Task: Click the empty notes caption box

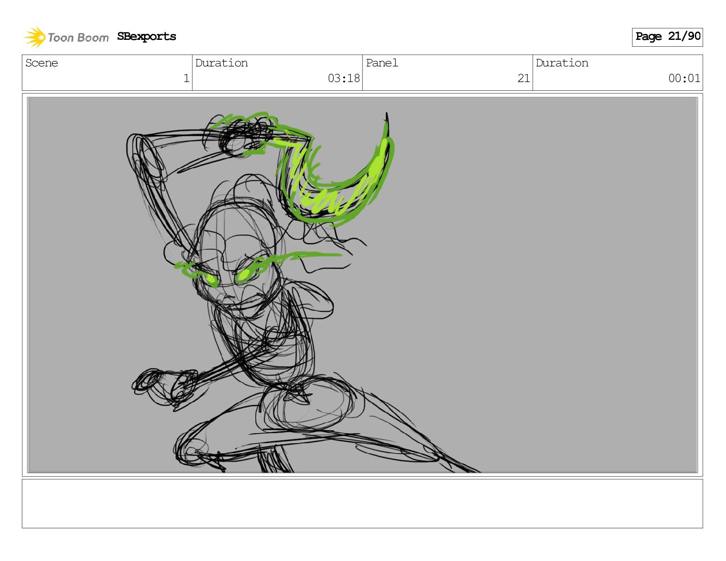Action: 363,504
